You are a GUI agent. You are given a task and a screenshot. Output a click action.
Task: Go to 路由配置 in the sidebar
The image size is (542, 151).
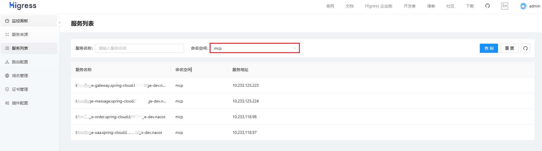tap(20, 62)
